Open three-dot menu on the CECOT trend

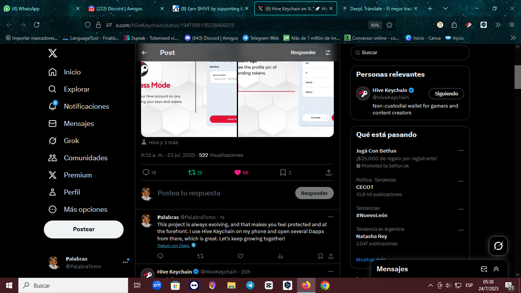click(x=461, y=182)
